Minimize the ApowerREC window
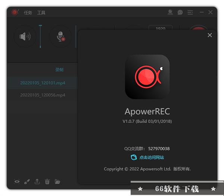 (202, 12)
